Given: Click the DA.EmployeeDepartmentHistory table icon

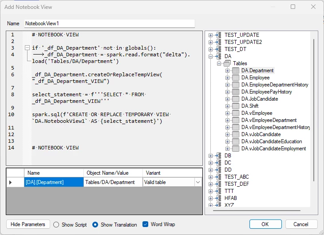Looking at the screenshot, I should click(x=236, y=85).
